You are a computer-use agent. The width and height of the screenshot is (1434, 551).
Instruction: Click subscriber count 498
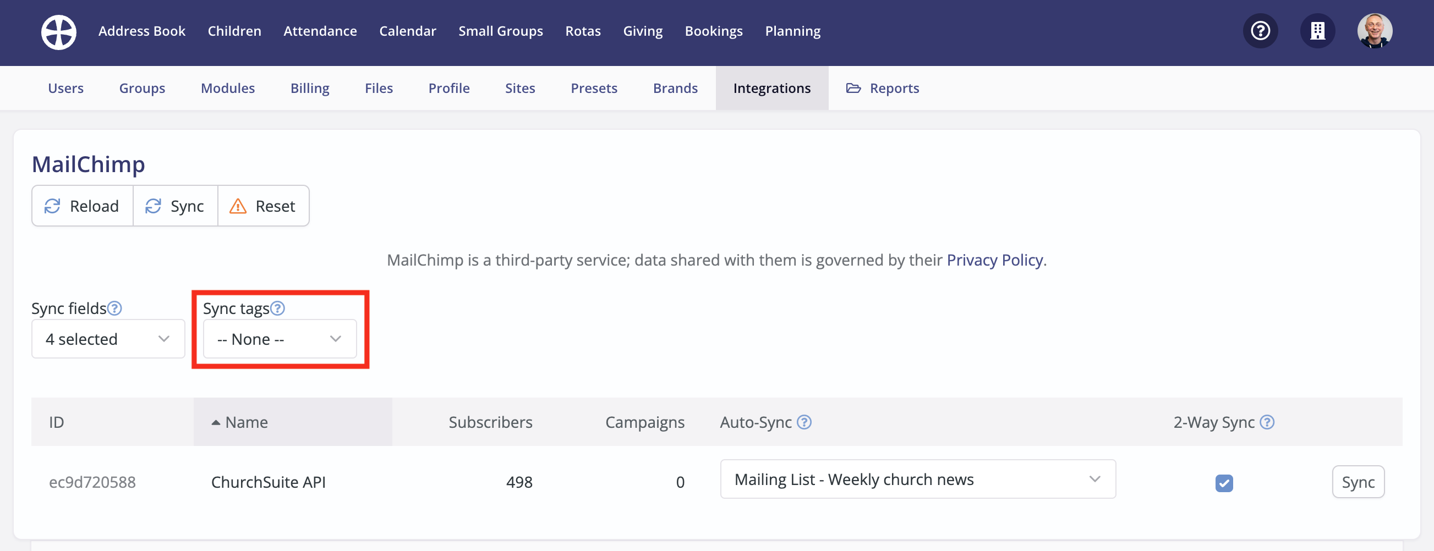coord(519,482)
